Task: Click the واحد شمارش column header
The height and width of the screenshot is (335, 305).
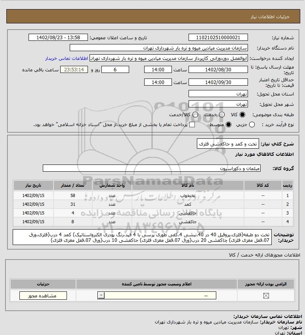Action: tap(112, 185)
